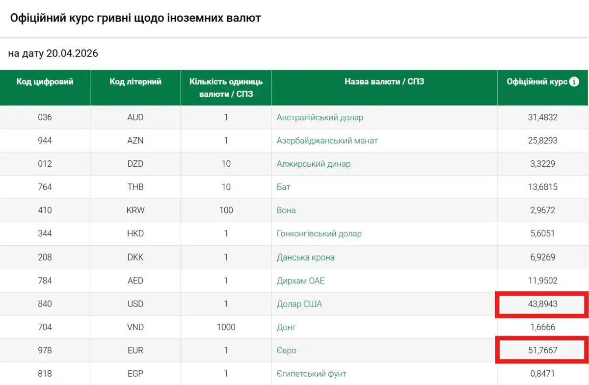Click the Офіційний курс header text
Image resolution: width=589 pixels, height=385 pixels.
pos(537,82)
